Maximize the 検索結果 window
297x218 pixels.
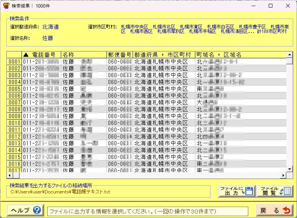tap(271, 6)
